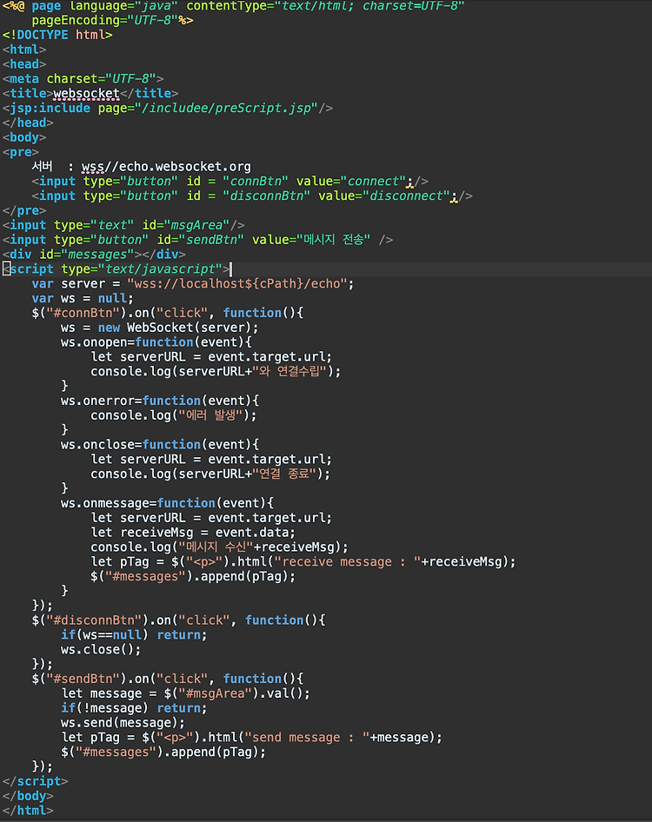Click the $("#disconnBtn").on("click" handler line
Viewport: 652px width, 822px height.
(x=178, y=620)
